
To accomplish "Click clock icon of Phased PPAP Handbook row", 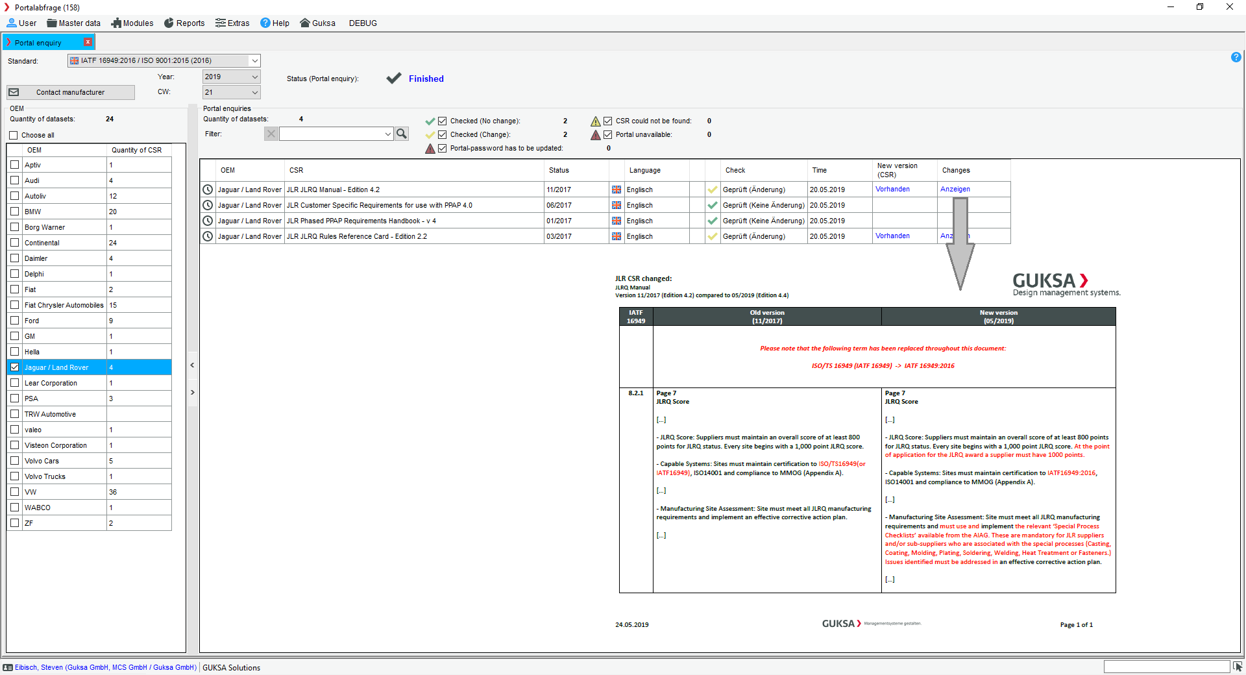I will (208, 221).
